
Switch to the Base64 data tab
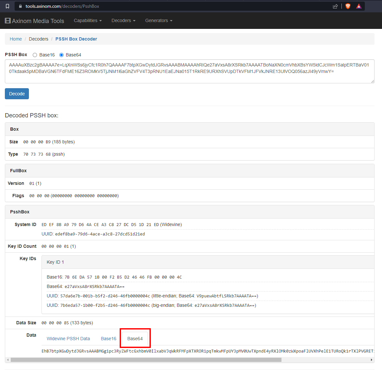pyautogui.click(x=135, y=339)
